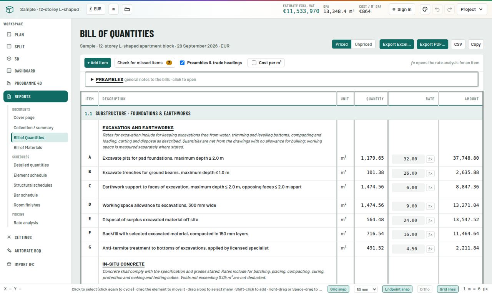Edit the 32.00 rate for item A
The height and width of the screenshot is (294, 492).
click(408, 159)
